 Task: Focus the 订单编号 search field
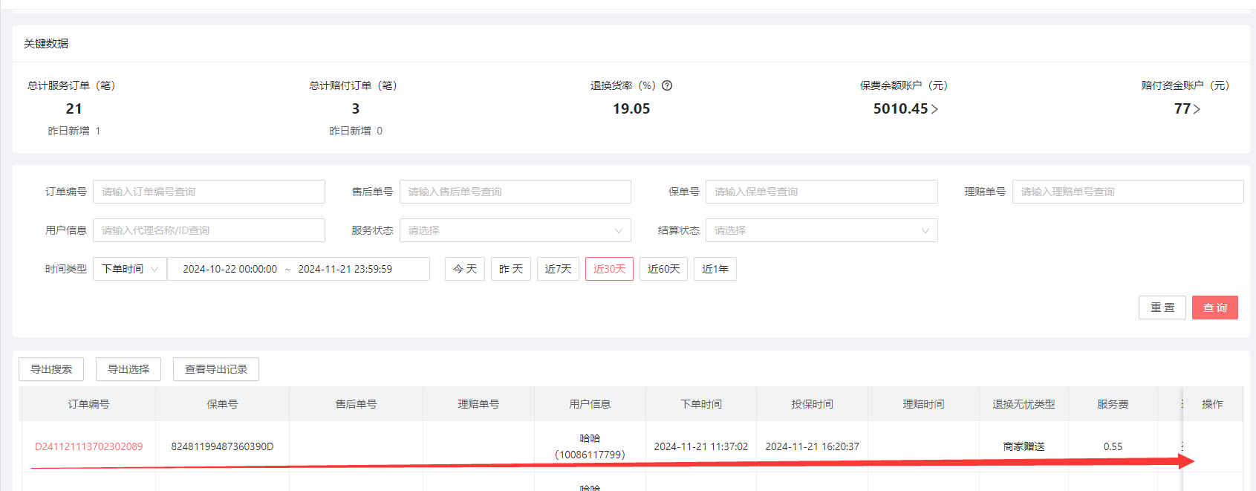coord(209,192)
